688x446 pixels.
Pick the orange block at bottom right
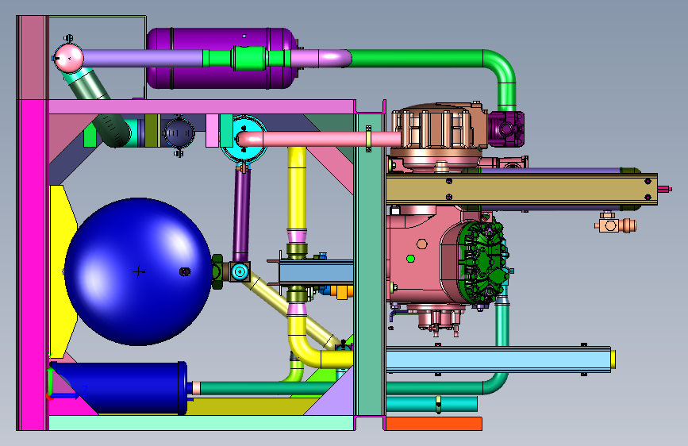click(x=433, y=424)
